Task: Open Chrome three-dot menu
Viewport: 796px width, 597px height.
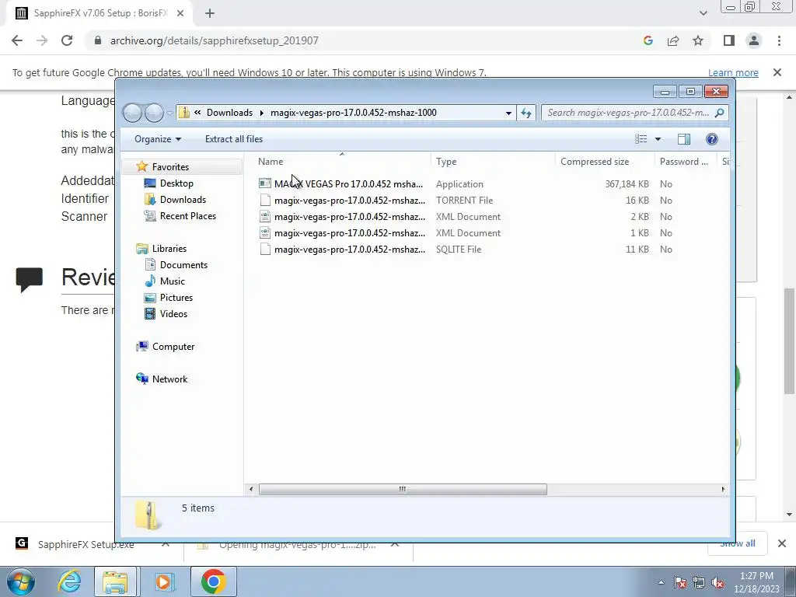Action: pyautogui.click(x=779, y=40)
